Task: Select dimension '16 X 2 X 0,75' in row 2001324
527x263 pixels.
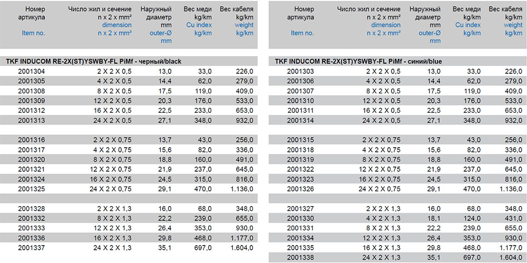Action: coord(111,179)
